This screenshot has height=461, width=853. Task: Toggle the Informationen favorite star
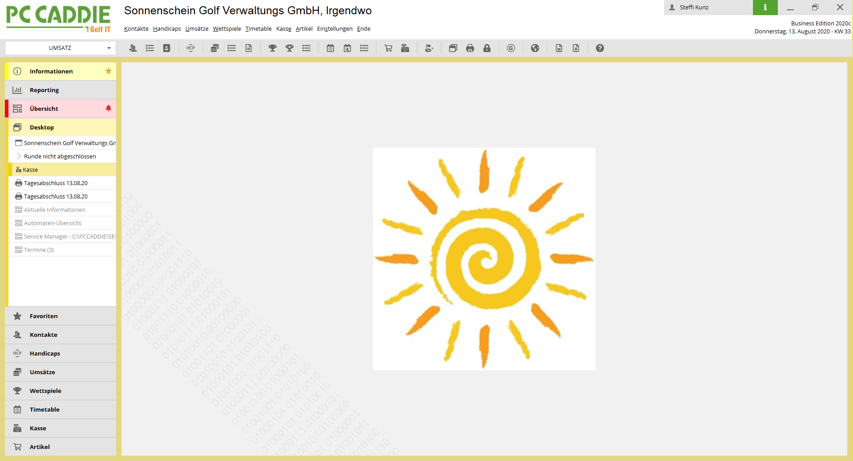[109, 71]
